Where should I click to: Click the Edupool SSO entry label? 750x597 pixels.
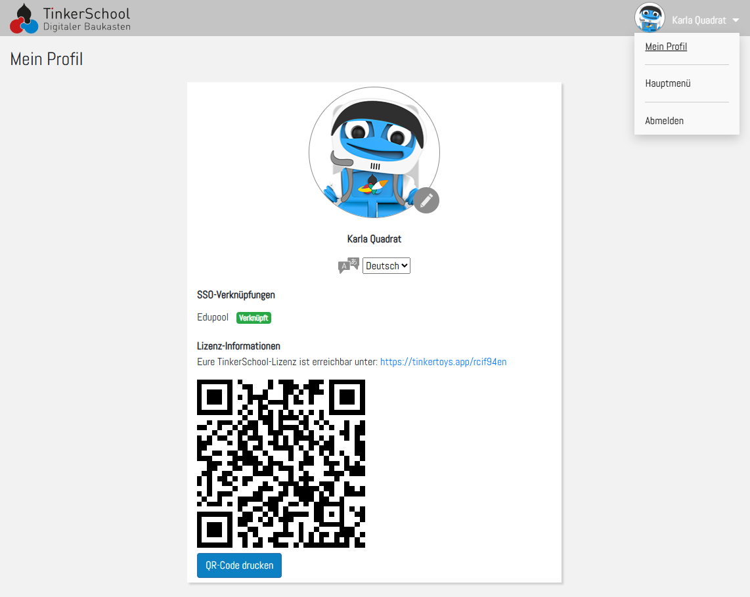213,317
